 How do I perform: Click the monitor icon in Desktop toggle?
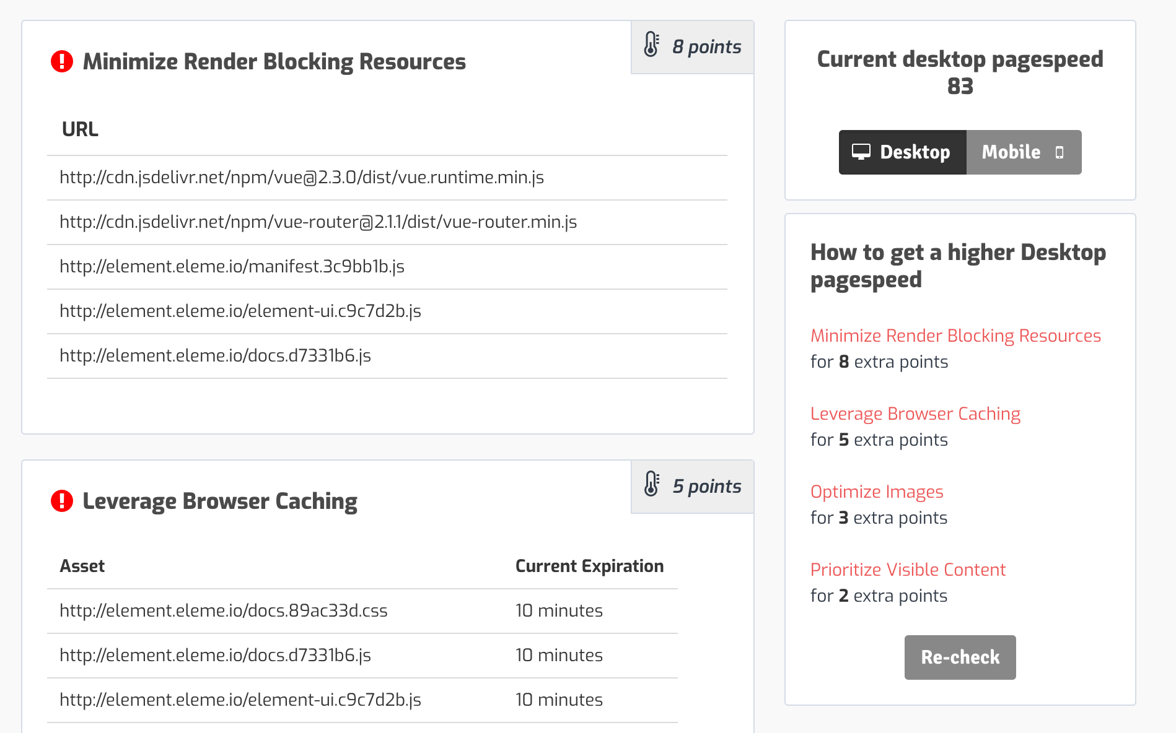click(861, 152)
